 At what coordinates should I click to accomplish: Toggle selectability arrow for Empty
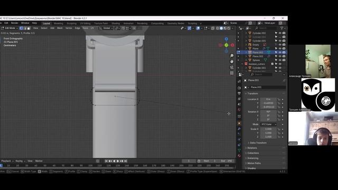coord(276,44)
